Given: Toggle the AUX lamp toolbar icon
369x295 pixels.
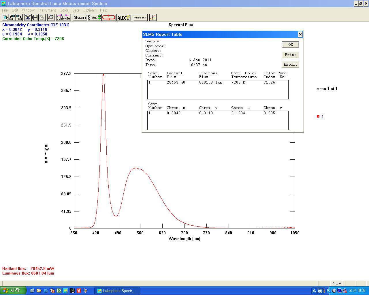Looking at the screenshot, I should (x=124, y=18).
